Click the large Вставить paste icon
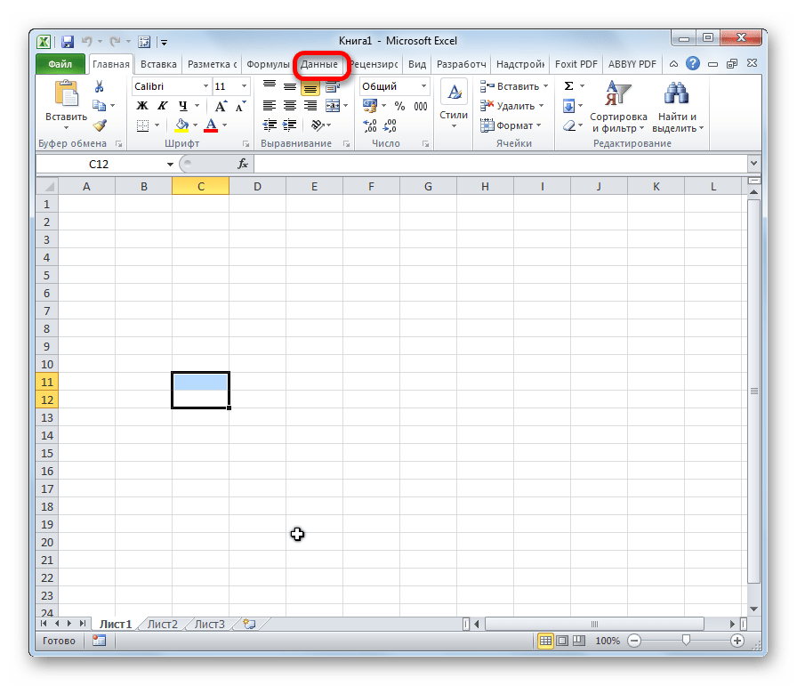Image resolution: width=797 pixels, height=686 pixels. (x=67, y=94)
